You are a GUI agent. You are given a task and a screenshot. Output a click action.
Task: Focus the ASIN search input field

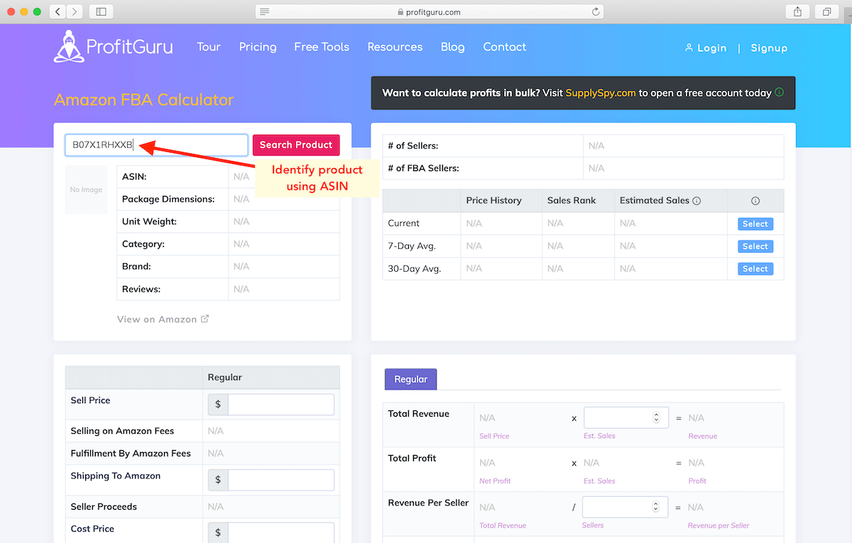[x=156, y=145]
